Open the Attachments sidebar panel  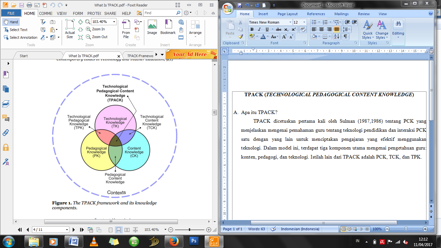pyautogui.click(x=6, y=133)
